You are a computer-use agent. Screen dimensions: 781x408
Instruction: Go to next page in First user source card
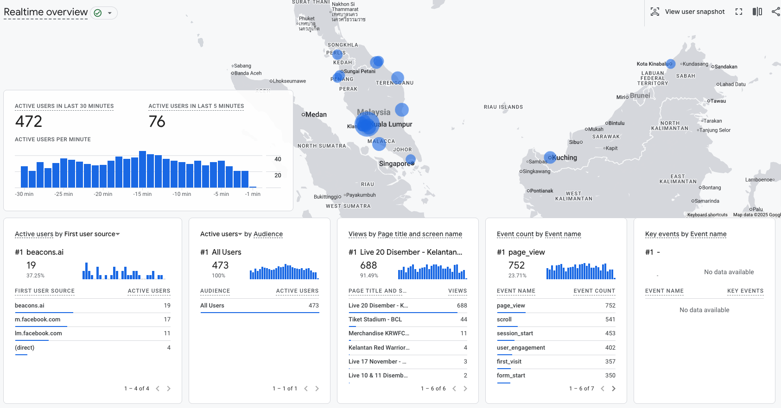pyautogui.click(x=169, y=389)
